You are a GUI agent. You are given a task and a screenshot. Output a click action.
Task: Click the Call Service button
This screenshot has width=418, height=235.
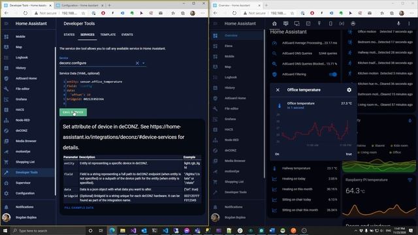click(73, 112)
